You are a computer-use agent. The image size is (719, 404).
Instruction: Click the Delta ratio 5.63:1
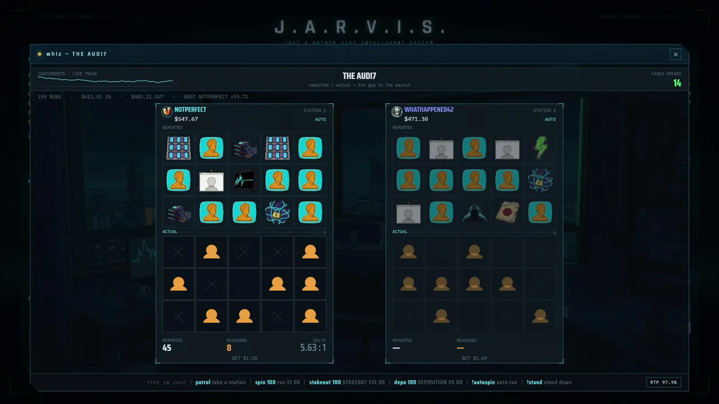coord(313,348)
